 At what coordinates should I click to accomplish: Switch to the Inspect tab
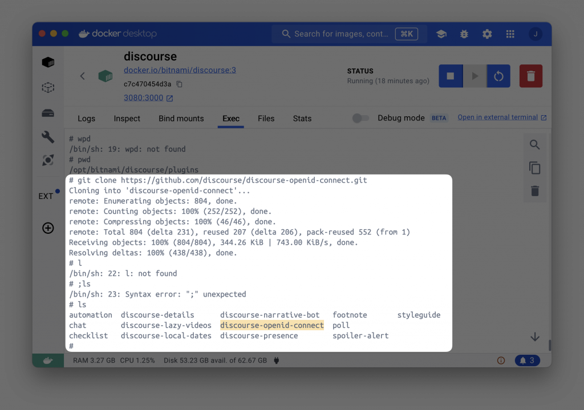point(127,119)
